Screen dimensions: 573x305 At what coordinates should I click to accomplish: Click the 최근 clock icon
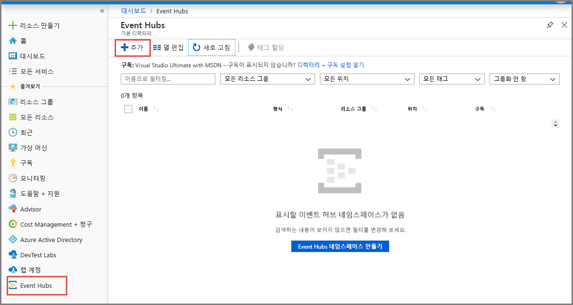coord(13,132)
